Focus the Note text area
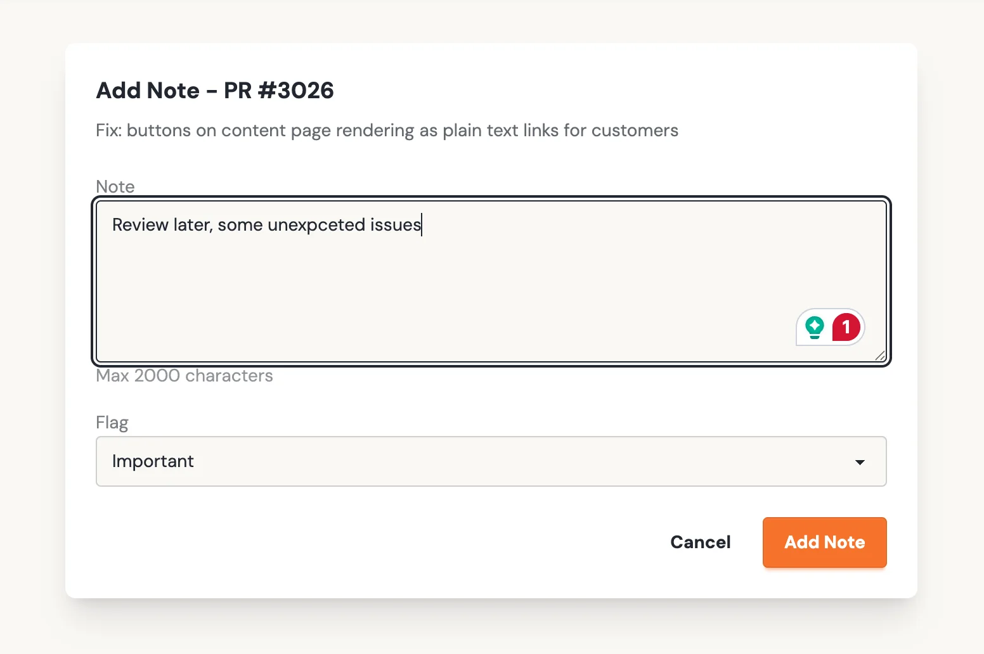 (491, 281)
